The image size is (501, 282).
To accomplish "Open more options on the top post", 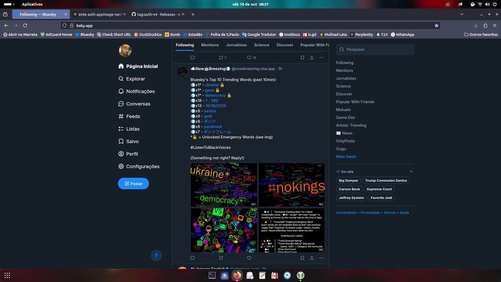I will point(321,58).
